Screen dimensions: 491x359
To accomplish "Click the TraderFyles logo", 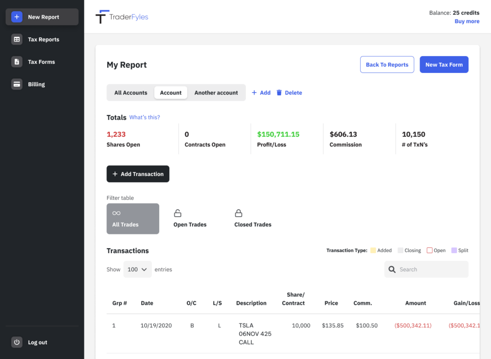I will pos(121,16).
